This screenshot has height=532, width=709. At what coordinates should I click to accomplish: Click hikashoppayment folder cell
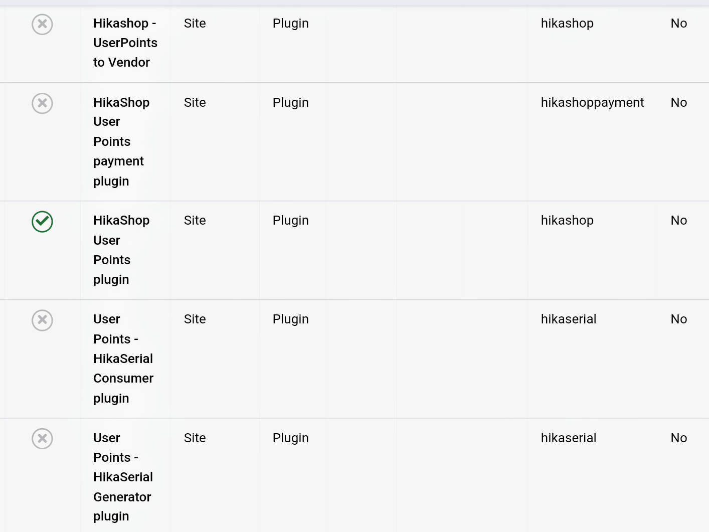click(x=592, y=103)
